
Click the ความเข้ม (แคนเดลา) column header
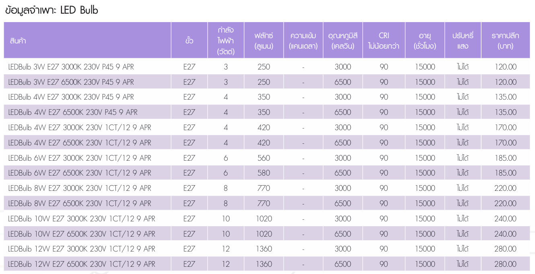pyautogui.click(x=303, y=41)
